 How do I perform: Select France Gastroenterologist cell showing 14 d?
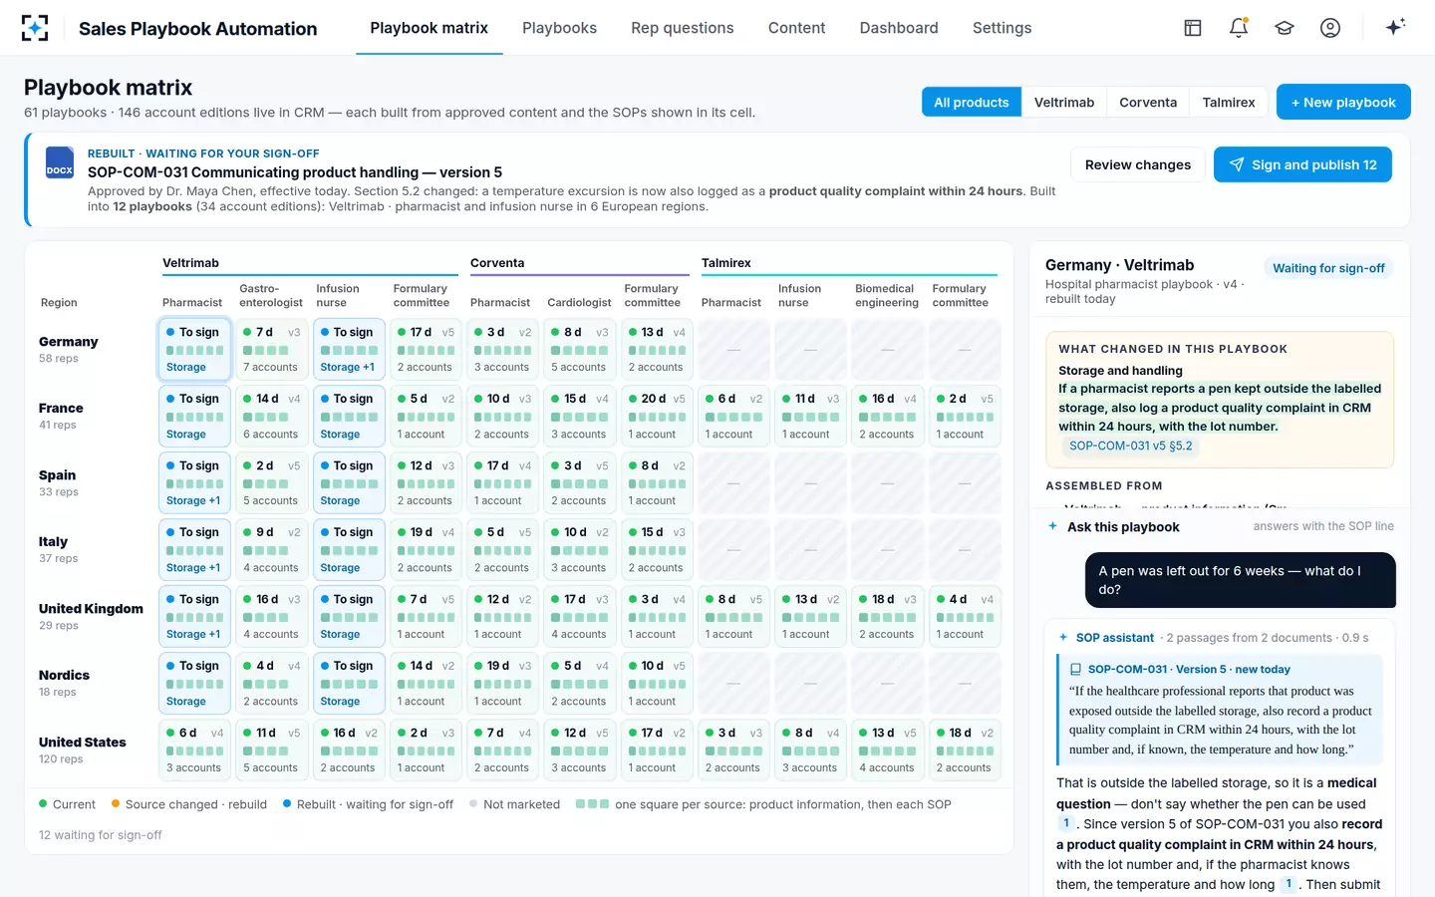272,417
